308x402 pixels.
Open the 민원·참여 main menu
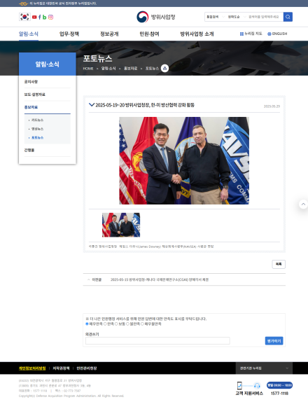pyautogui.click(x=149, y=34)
